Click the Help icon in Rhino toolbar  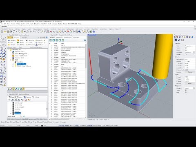[94, 31]
